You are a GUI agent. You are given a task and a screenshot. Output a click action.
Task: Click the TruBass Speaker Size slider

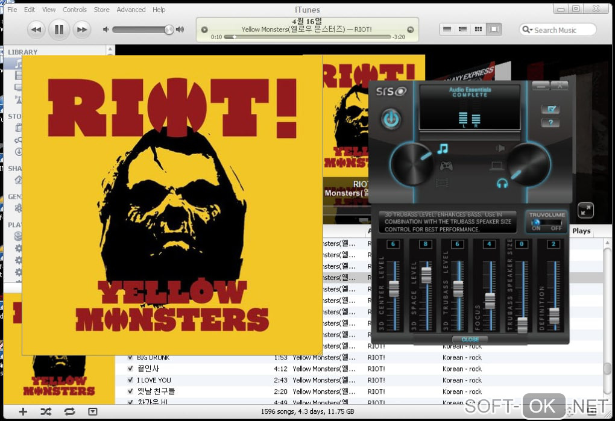522,325
